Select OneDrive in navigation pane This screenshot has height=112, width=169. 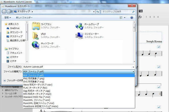(x=13, y=28)
